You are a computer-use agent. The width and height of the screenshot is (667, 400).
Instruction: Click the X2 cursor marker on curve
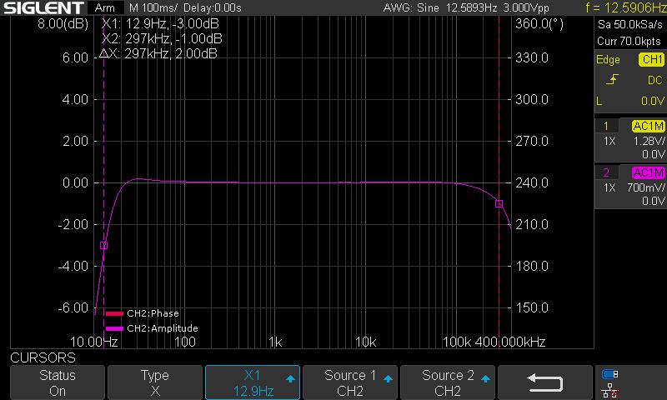[x=499, y=203]
